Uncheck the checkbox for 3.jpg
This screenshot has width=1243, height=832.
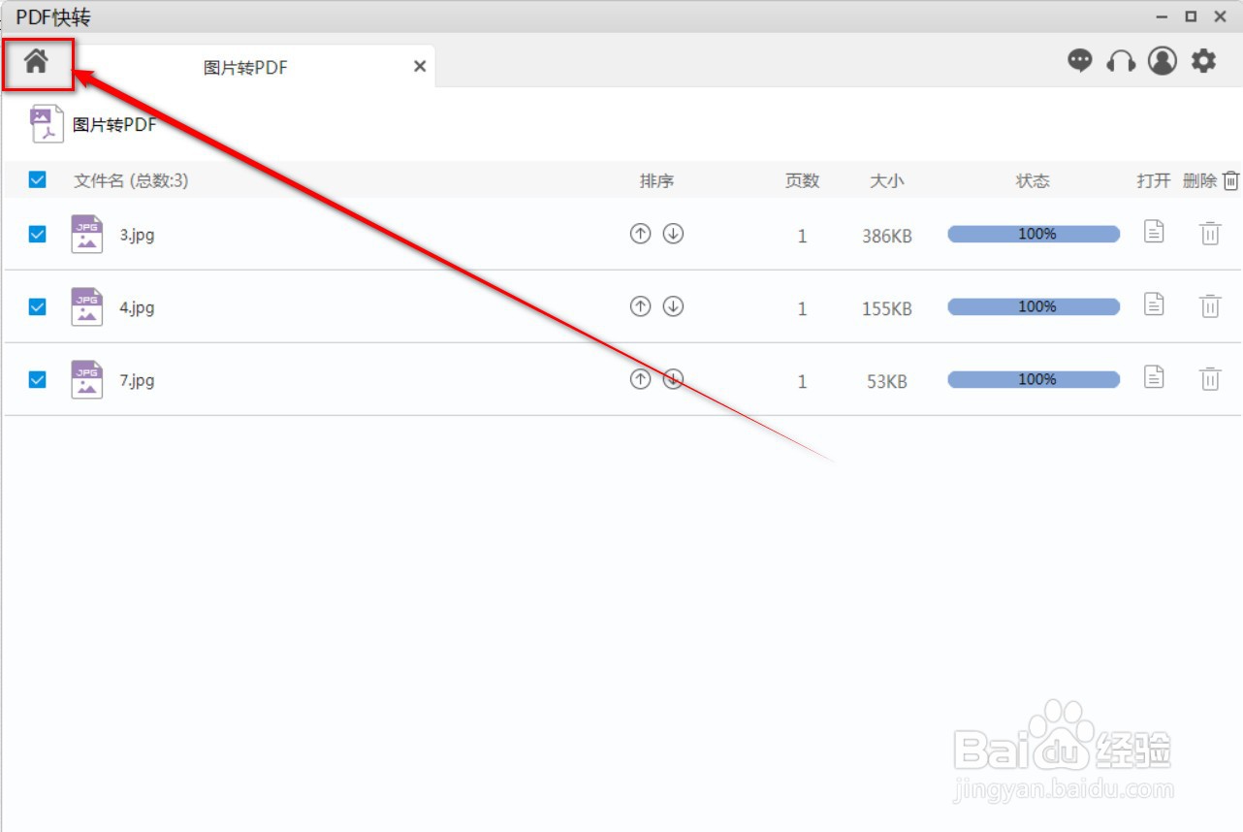[37, 234]
